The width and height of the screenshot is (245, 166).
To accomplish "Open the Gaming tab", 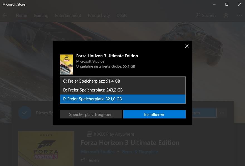I will click(x=41, y=16).
